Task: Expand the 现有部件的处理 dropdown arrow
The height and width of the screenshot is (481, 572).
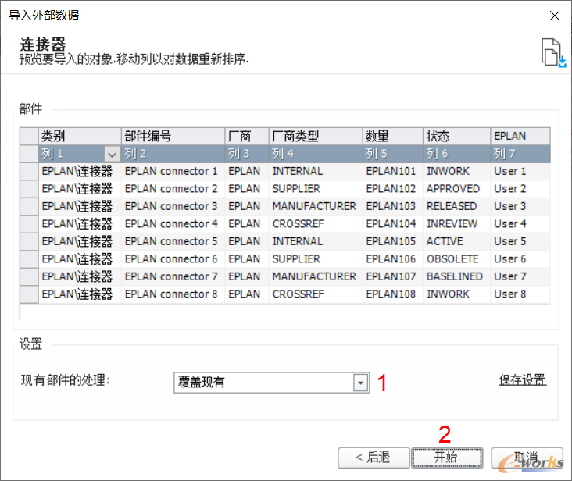Action: click(x=360, y=383)
